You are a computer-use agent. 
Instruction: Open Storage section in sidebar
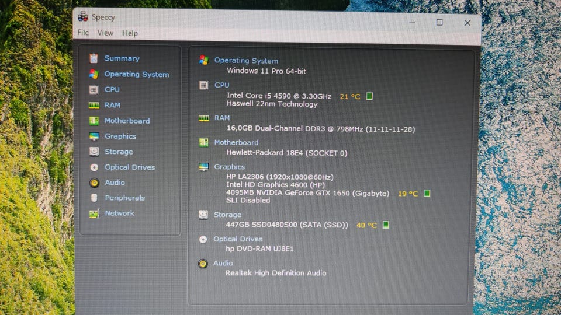119,152
